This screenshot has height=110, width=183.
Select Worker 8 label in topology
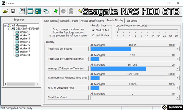25,55
